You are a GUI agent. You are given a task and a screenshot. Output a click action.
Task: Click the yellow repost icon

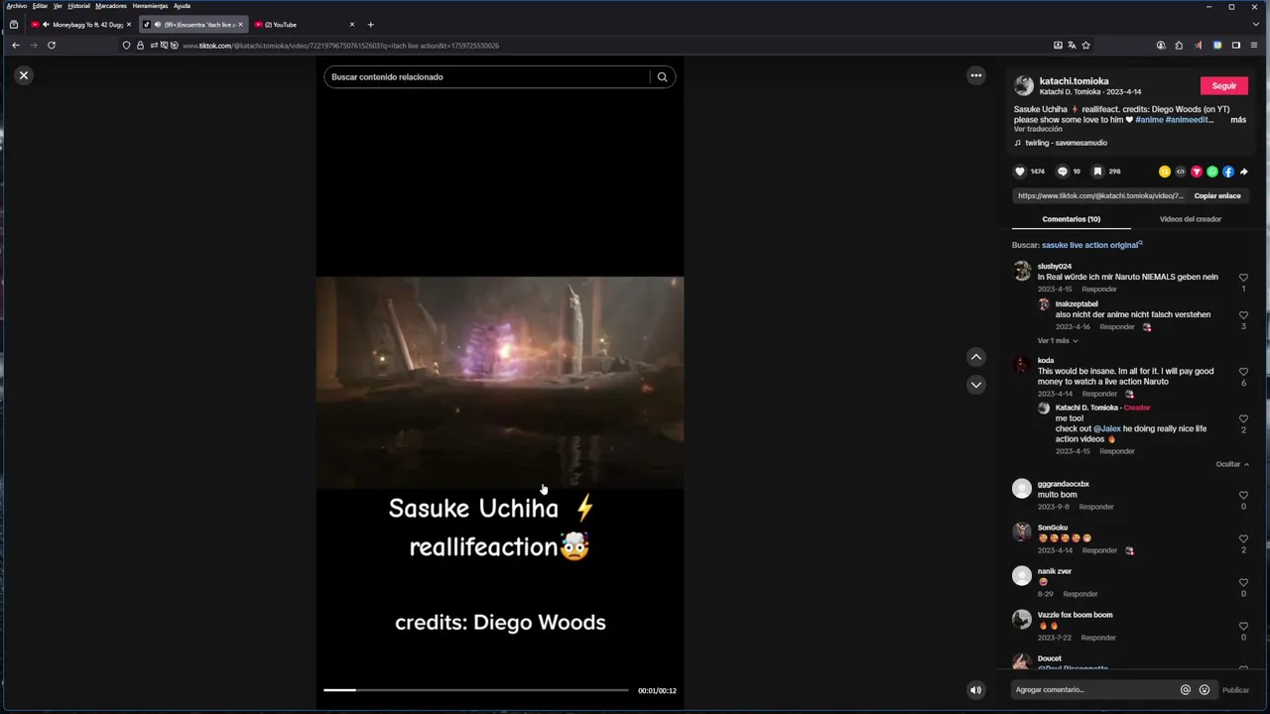[x=1165, y=172]
